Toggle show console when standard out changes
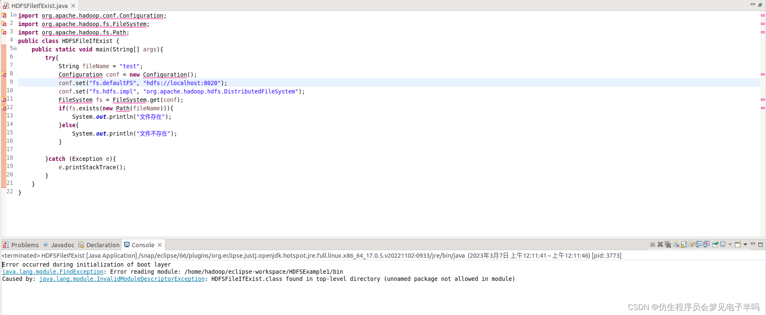Image resolution: width=766 pixels, height=315 pixels. (699, 245)
